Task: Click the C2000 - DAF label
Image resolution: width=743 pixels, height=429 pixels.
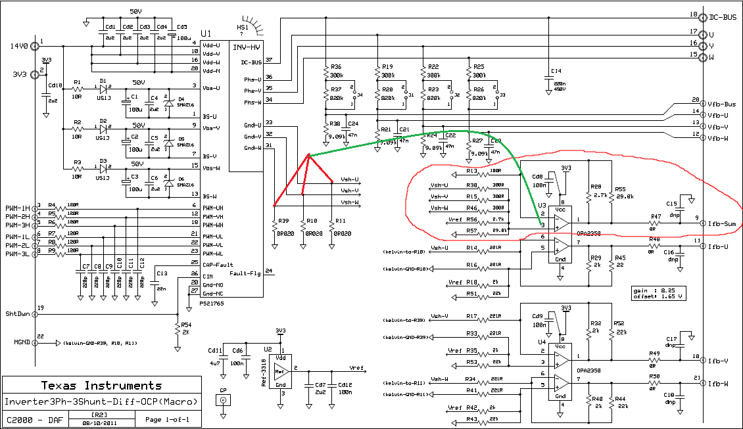Action: (x=35, y=420)
